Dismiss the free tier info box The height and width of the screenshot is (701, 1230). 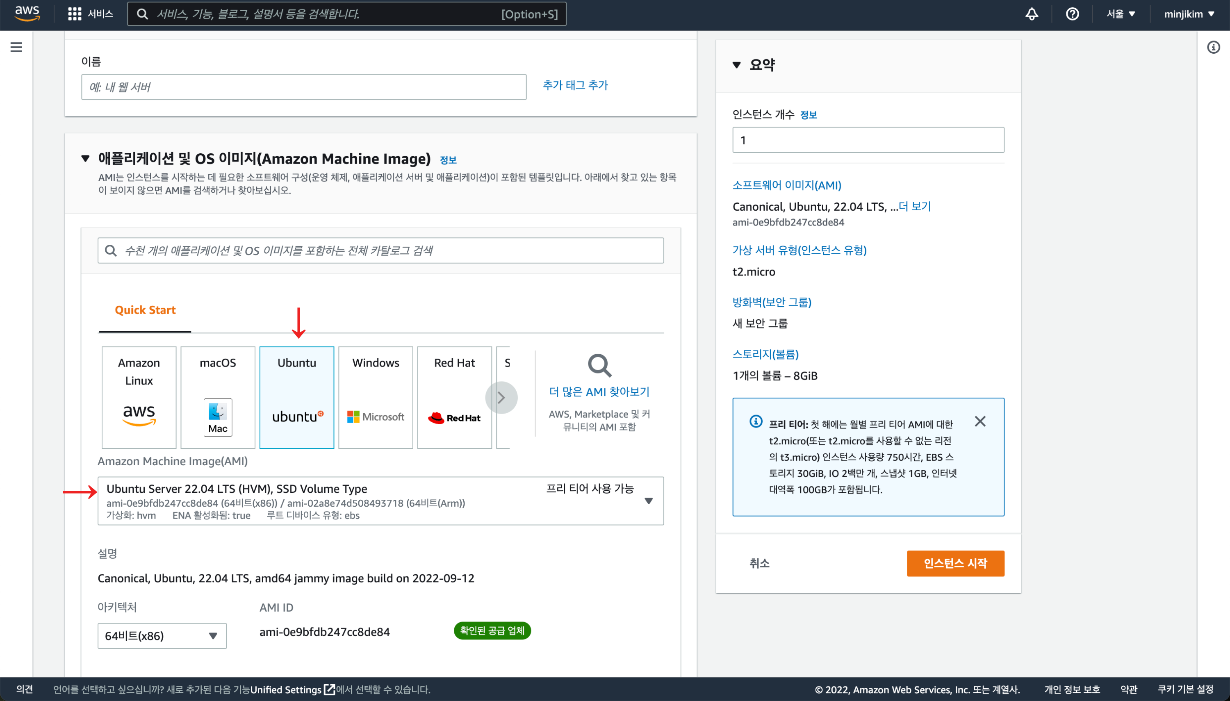979,421
